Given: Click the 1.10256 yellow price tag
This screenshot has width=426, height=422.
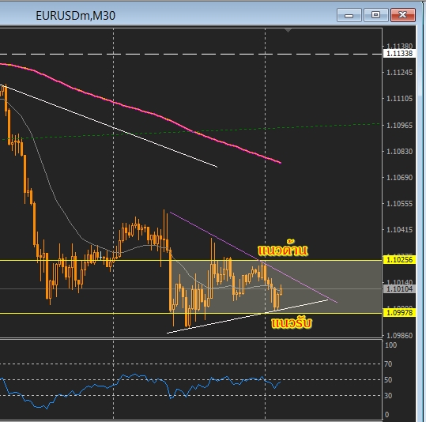Looking at the screenshot, I should tap(399, 260).
